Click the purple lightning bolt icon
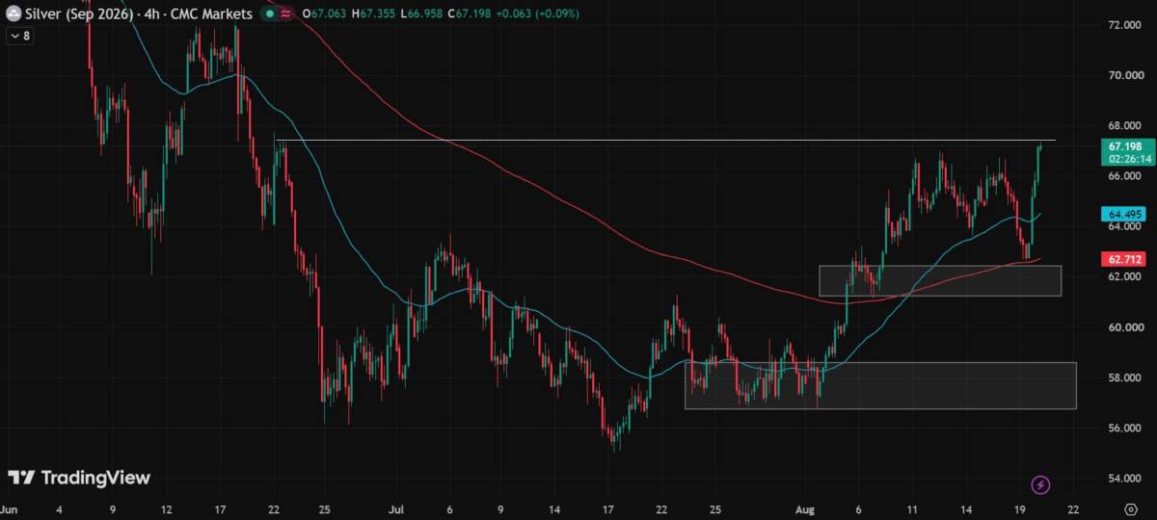Screen dimensions: 1157x520 [x=1040, y=484]
